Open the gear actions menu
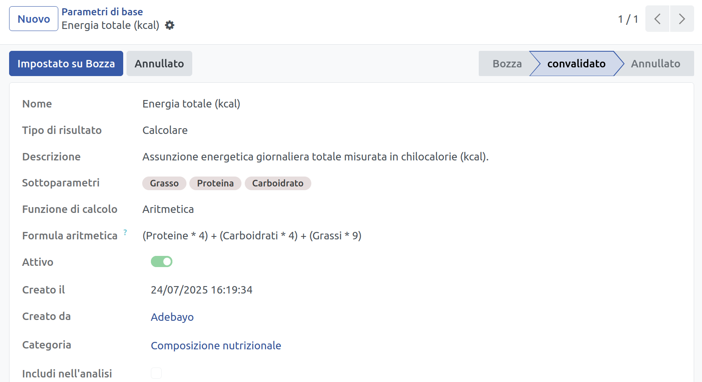 (170, 25)
